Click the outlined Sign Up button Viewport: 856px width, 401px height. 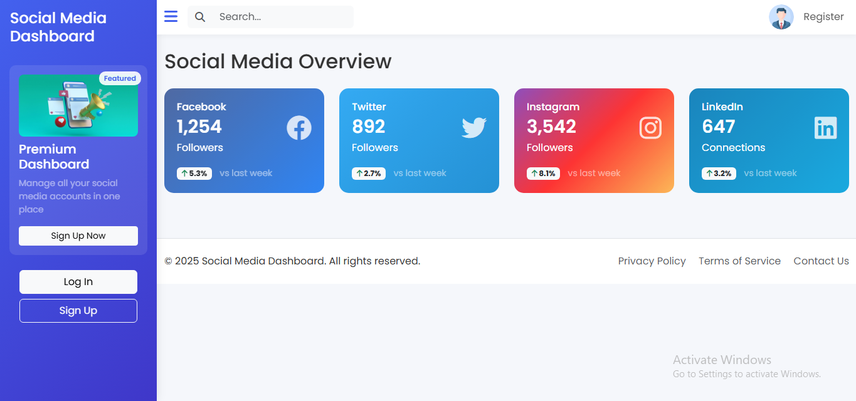[x=78, y=311]
